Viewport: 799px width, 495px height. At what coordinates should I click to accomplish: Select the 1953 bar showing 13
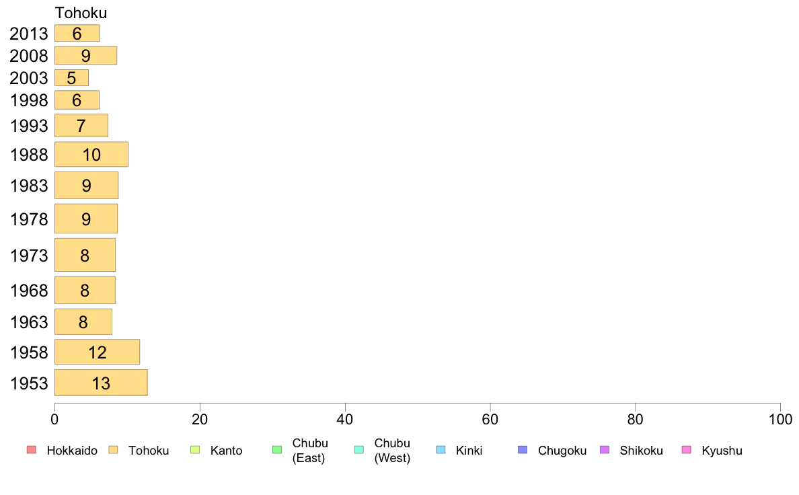[101, 383]
